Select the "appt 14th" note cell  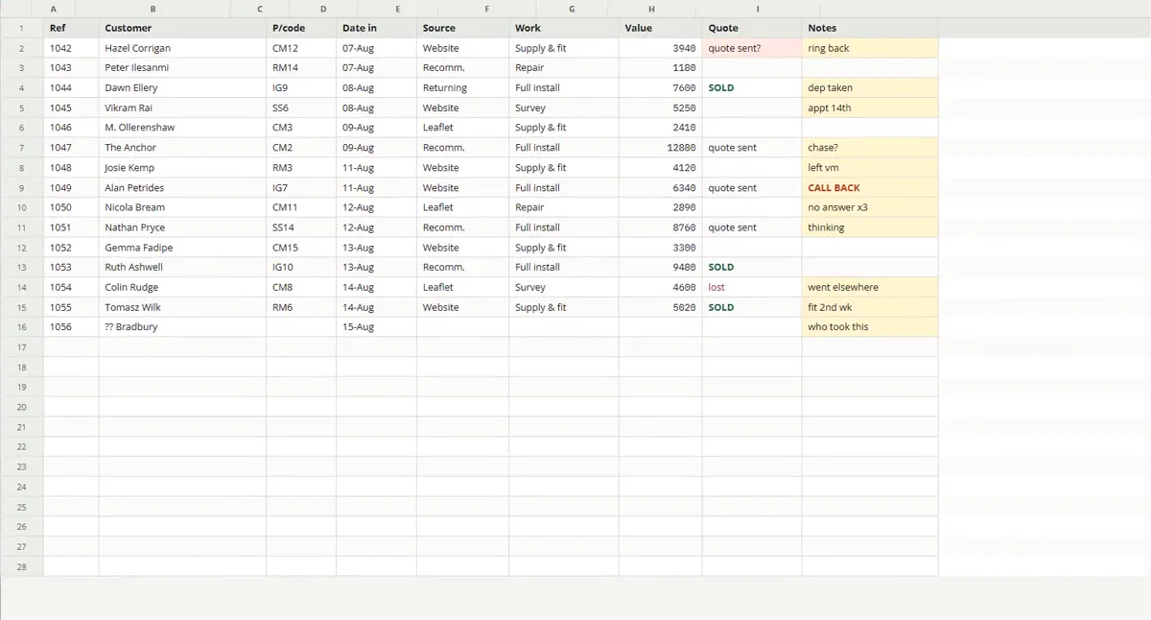[870, 107]
